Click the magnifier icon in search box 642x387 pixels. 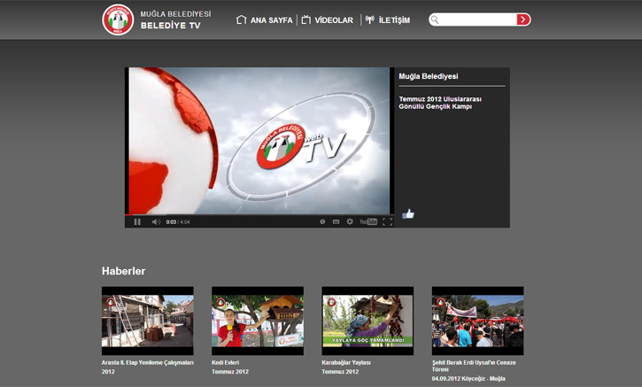(435, 19)
